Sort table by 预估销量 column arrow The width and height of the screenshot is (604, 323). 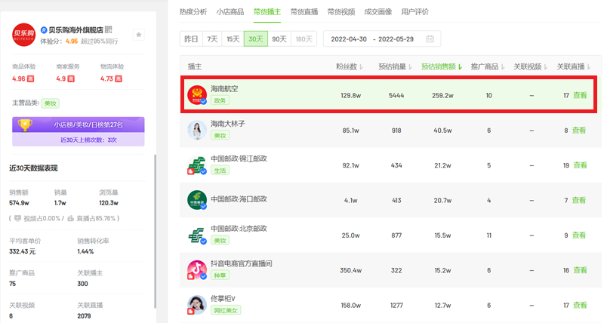410,67
